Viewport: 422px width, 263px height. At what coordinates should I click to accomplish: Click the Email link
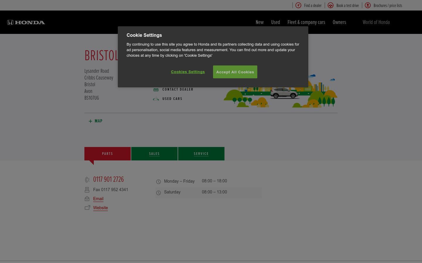(x=98, y=199)
